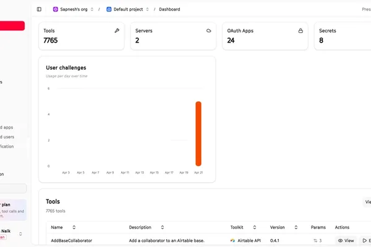Screen dimensions: 371x247
Task: Open Default project switcher chevron
Action: pos(147,9)
